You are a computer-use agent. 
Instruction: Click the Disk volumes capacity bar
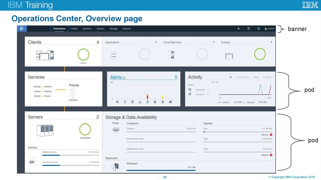238,132
